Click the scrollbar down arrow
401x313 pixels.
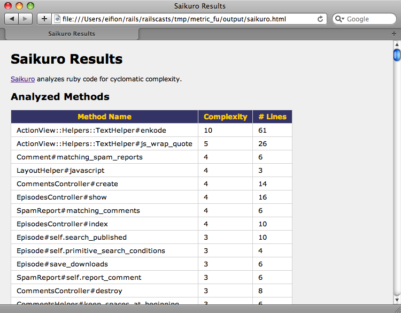point(397,300)
